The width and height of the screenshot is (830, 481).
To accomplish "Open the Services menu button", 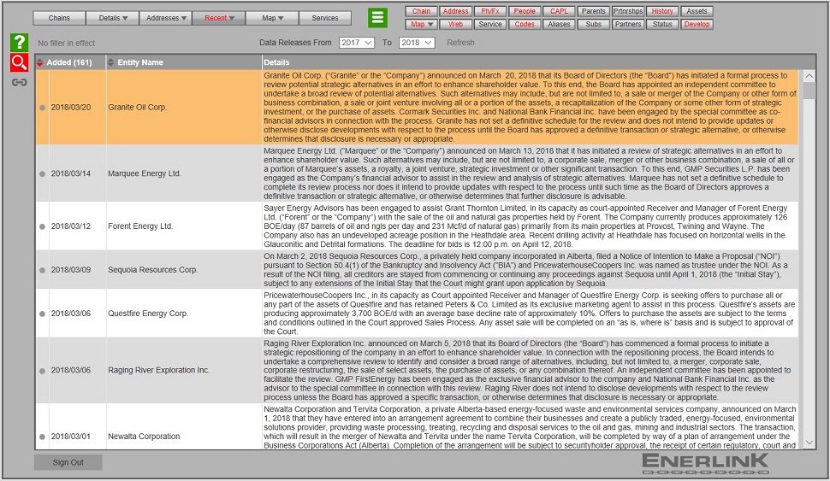I will pos(325,18).
